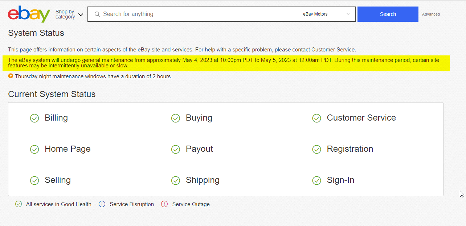Viewport: 466px width, 226px height.
Task: Click the Home Page status label
Action: (68, 149)
